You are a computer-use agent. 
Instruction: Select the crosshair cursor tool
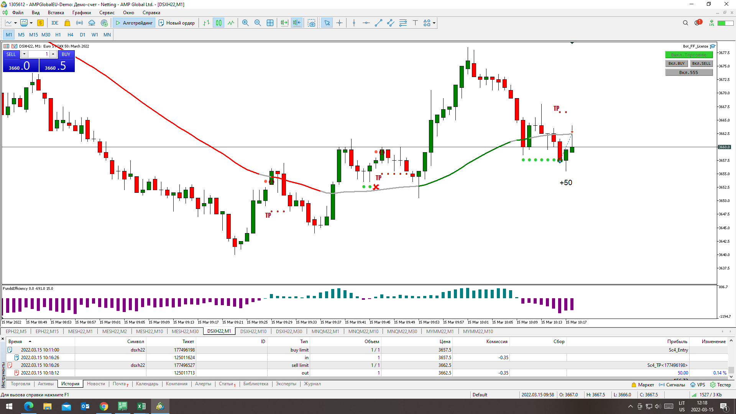[339, 23]
